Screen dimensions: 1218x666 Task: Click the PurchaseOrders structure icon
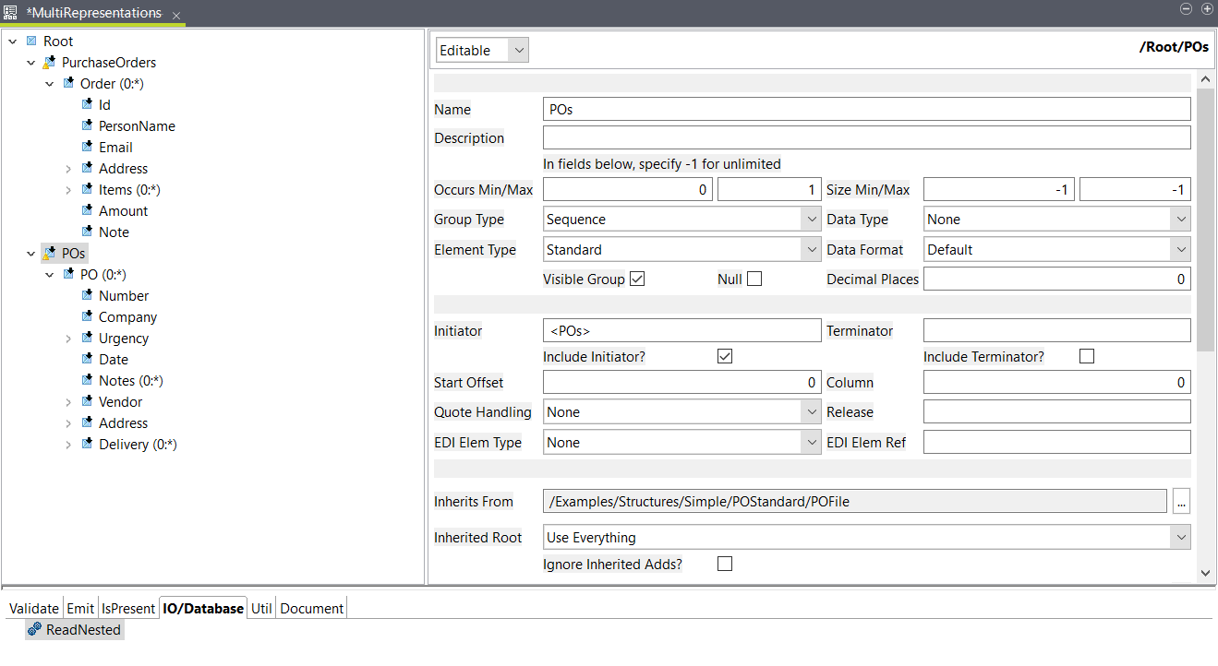[x=49, y=62]
